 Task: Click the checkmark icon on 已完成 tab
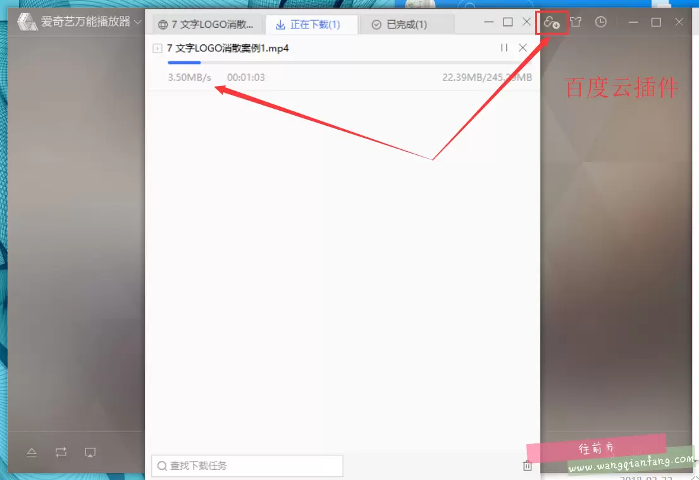[x=376, y=25]
